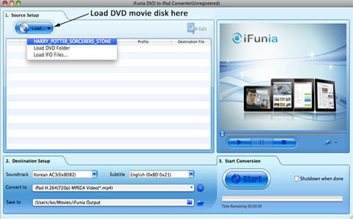The image size is (353, 219).
Task: Select HARRY_POTTER_SORCERERS_STONE menu entry
Action: coord(72,41)
